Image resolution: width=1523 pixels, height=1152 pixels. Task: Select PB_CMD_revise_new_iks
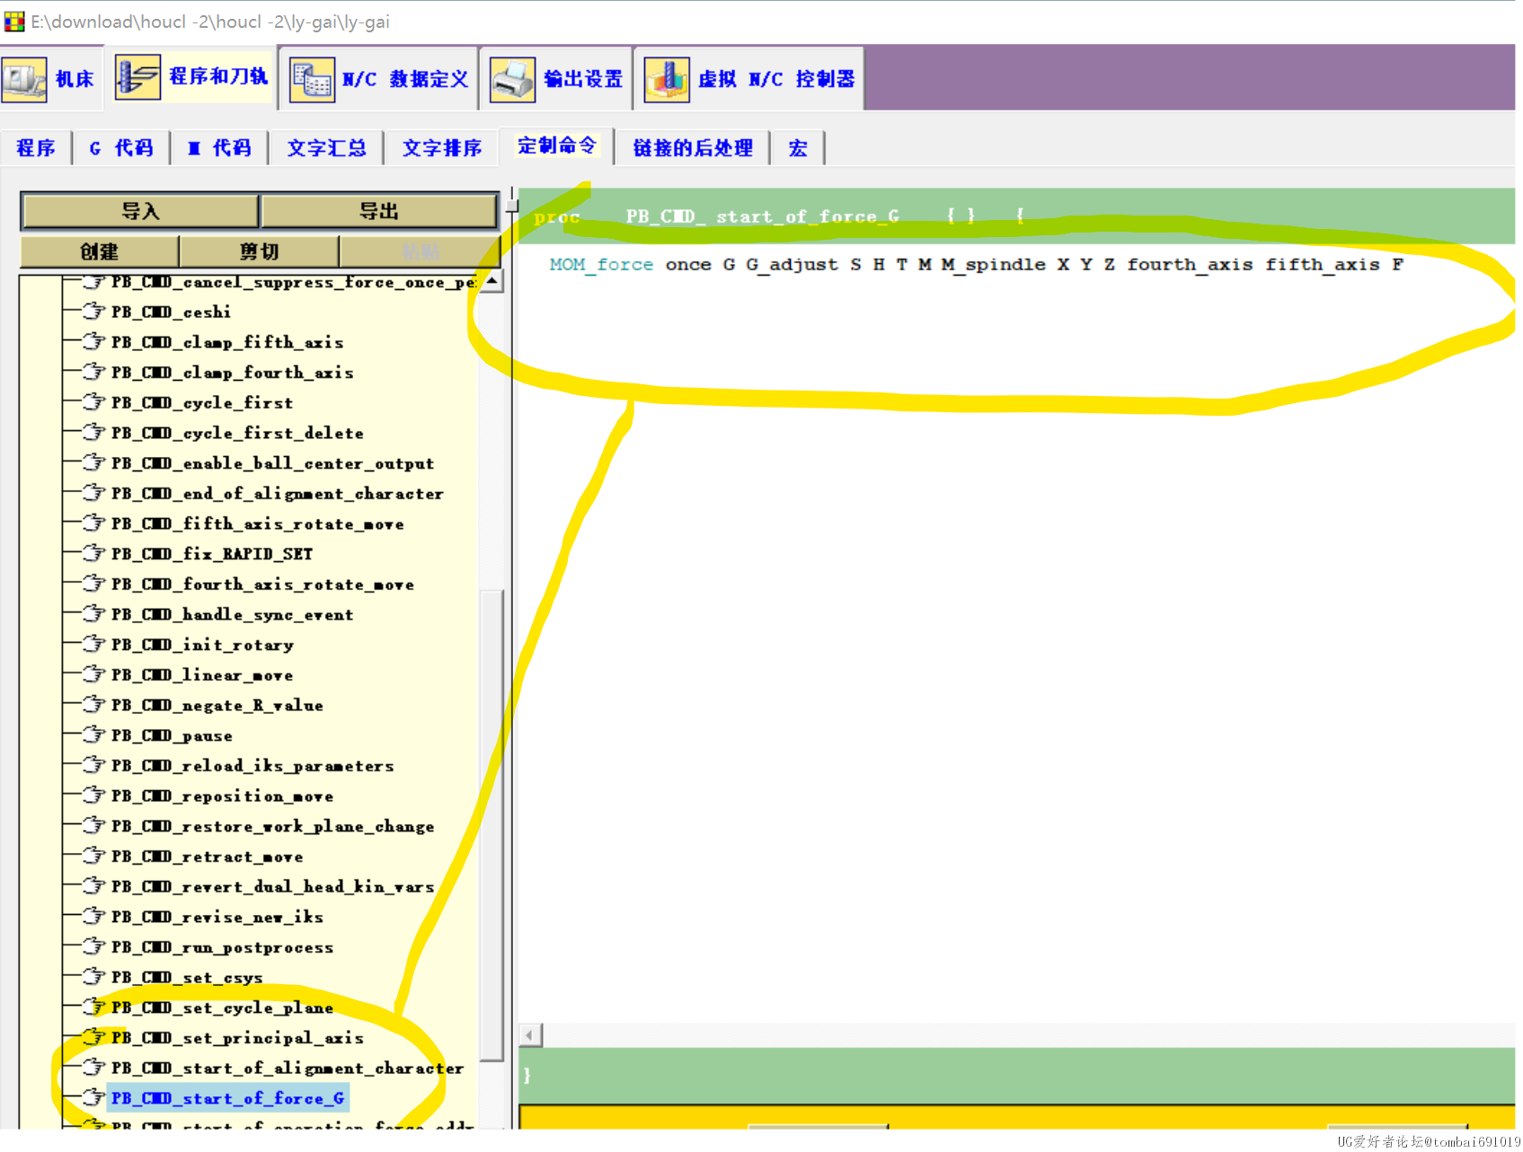[217, 917]
